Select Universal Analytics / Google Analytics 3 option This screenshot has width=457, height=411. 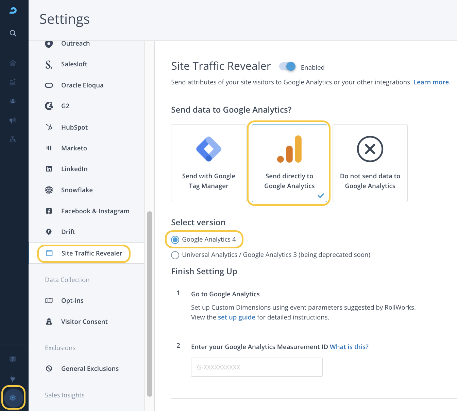point(175,255)
